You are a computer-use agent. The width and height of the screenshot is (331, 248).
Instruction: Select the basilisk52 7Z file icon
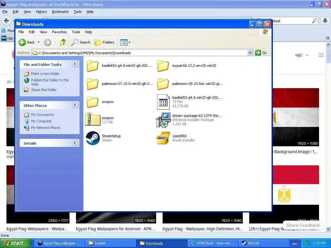163,102
